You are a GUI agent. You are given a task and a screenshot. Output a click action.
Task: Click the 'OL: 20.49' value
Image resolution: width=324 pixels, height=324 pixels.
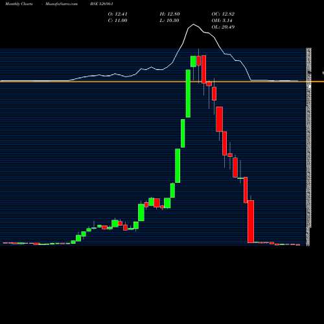click(223, 27)
